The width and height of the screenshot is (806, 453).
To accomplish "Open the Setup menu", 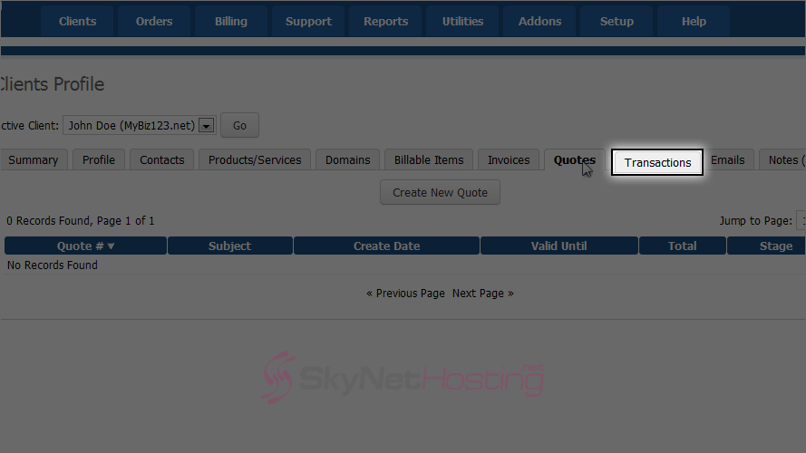I will (617, 22).
